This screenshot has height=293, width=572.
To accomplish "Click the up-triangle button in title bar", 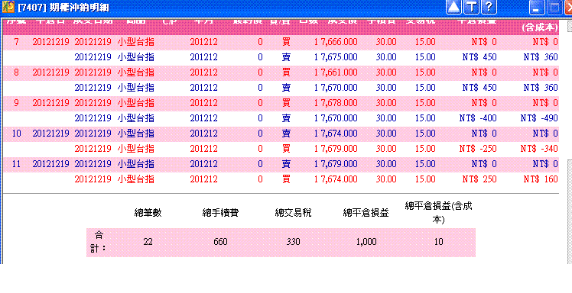I will pyautogui.click(x=453, y=8).
